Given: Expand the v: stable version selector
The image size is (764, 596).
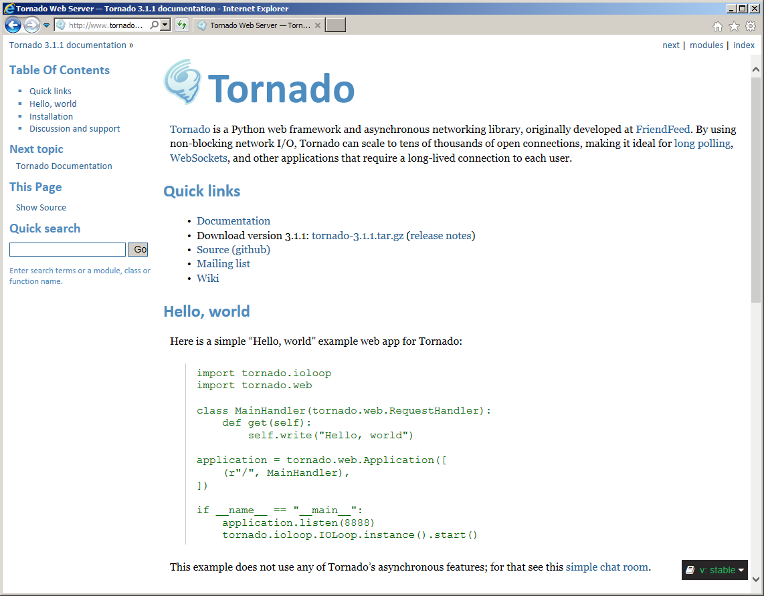Looking at the screenshot, I should pos(714,570).
